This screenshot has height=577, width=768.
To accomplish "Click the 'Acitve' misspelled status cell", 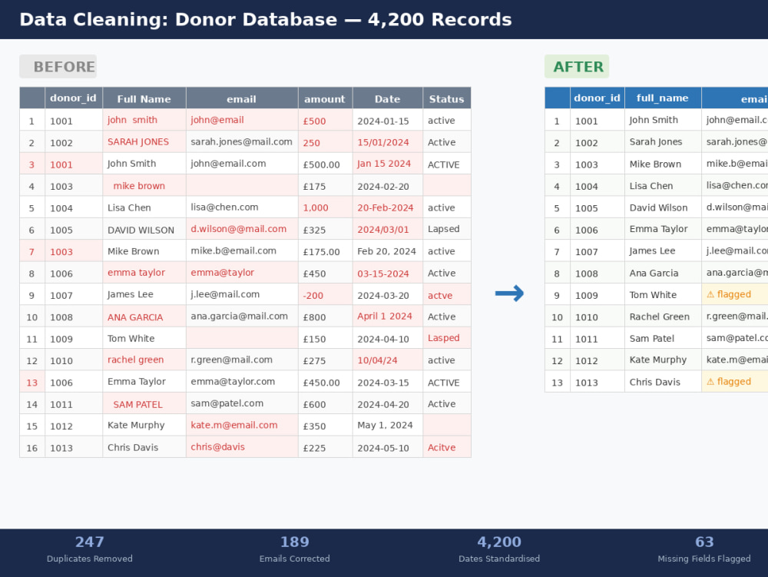I will tap(447, 447).
